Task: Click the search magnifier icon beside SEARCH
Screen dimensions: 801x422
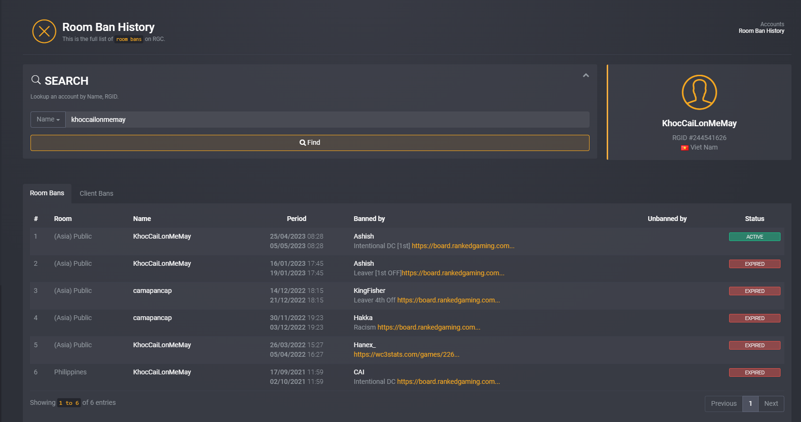Action: pyautogui.click(x=36, y=80)
